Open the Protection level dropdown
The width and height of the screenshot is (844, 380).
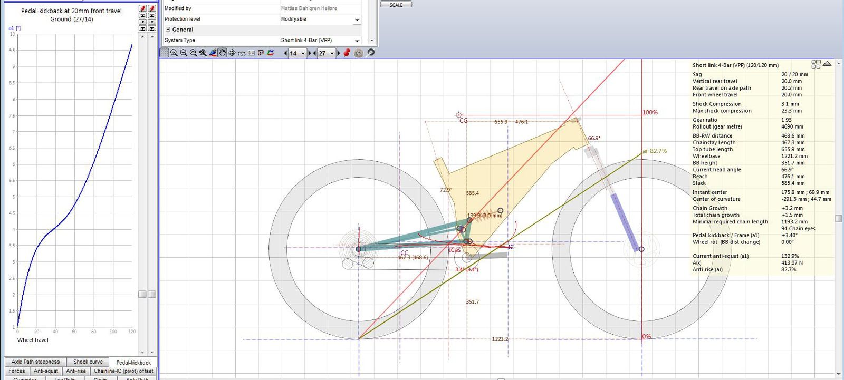coord(357,20)
